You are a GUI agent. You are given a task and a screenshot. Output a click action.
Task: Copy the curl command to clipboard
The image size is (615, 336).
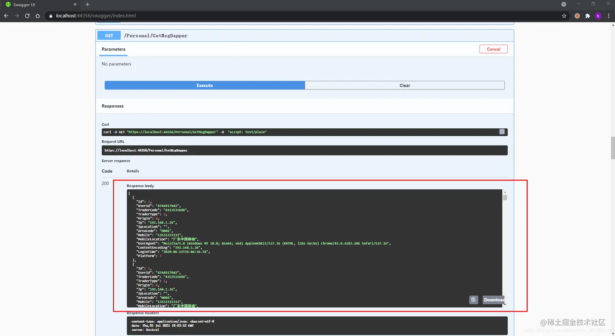tap(502, 132)
